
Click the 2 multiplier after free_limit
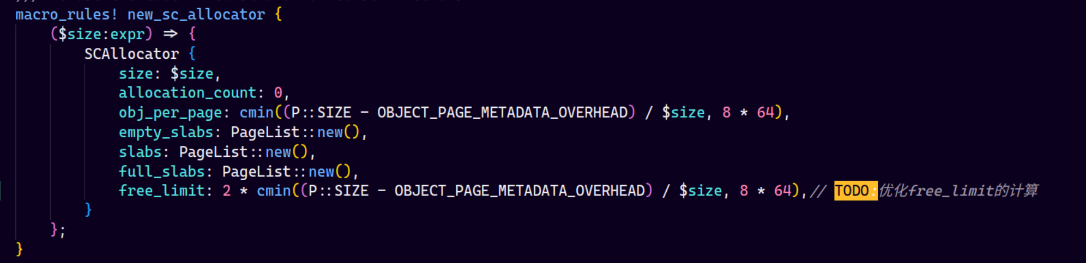point(227,191)
